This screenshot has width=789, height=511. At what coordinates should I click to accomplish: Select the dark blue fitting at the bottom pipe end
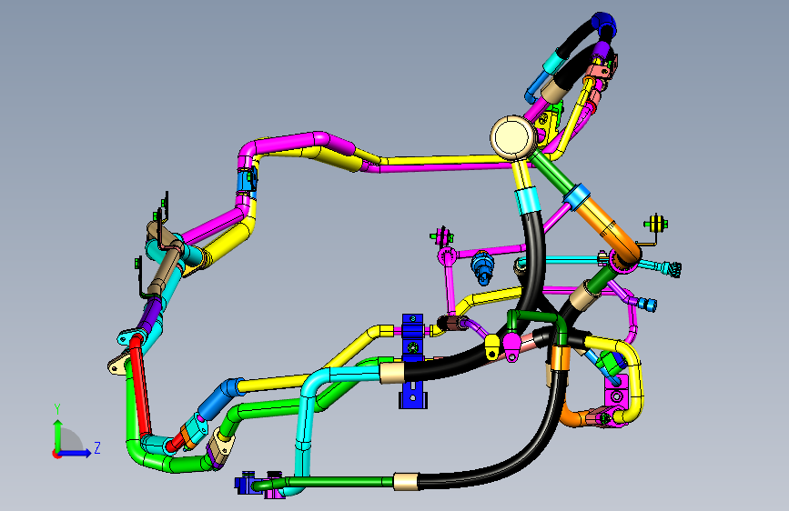(x=245, y=484)
